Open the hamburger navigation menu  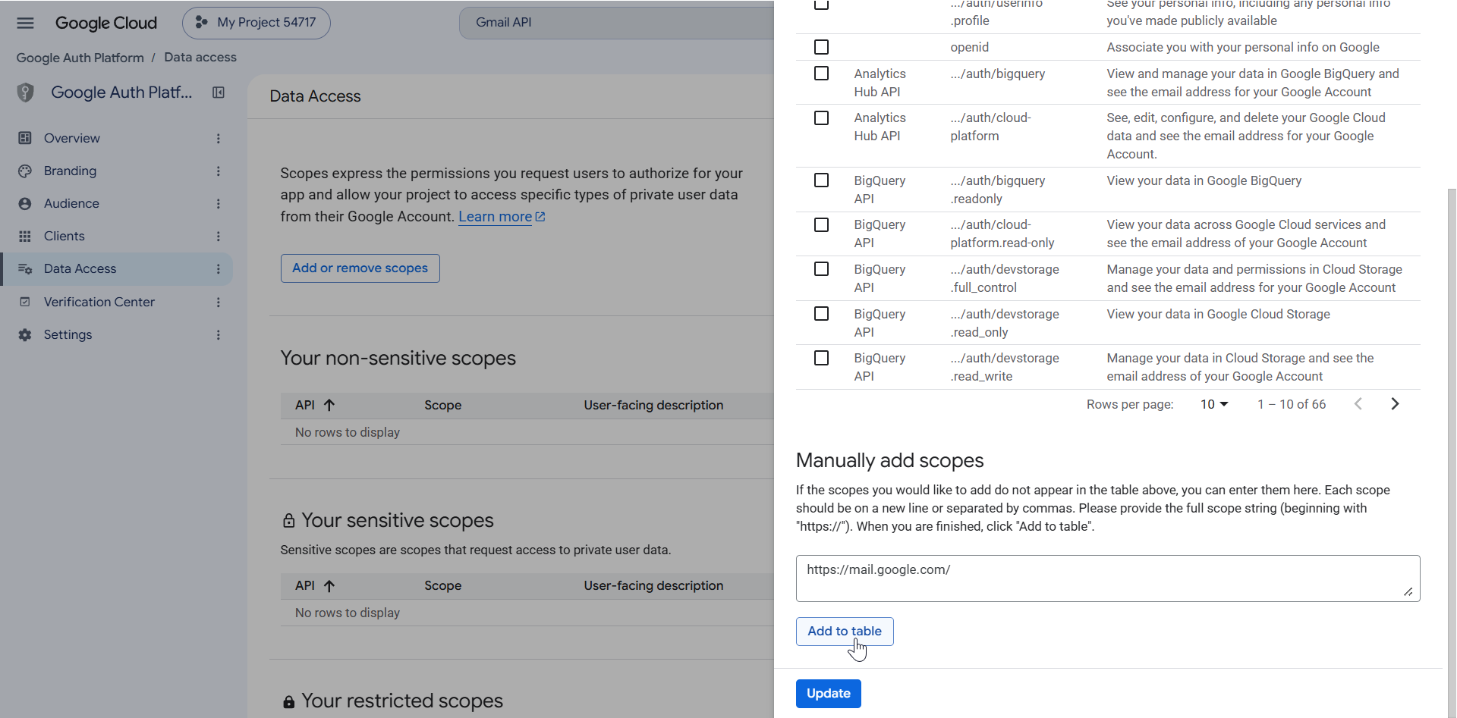[25, 23]
